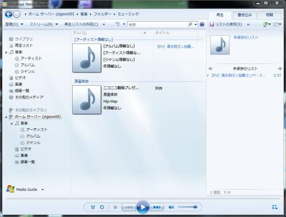This screenshot has height=217, width=286.
Task: Select the Hip-Hop genre text
Action: pyautogui.click(x=110, y=101)
